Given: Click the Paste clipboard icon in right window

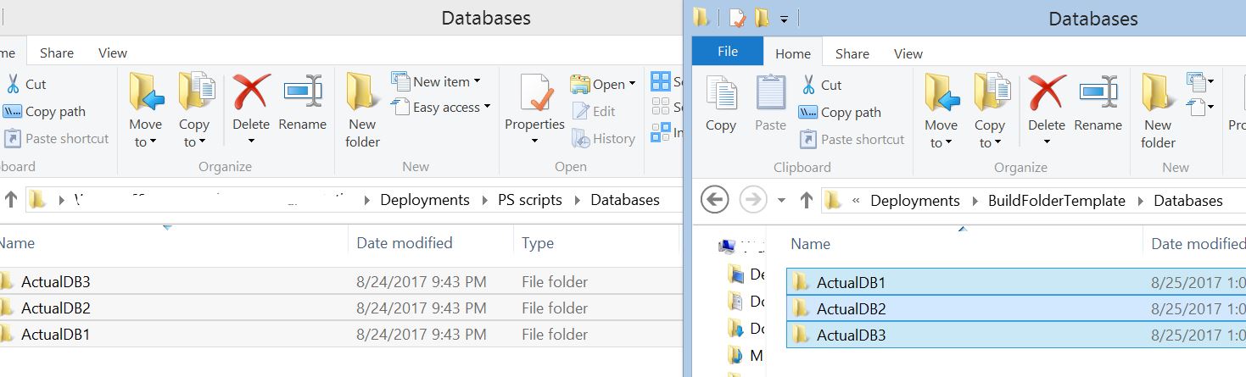Looking at the screenshot, I should tap(770, 93).
